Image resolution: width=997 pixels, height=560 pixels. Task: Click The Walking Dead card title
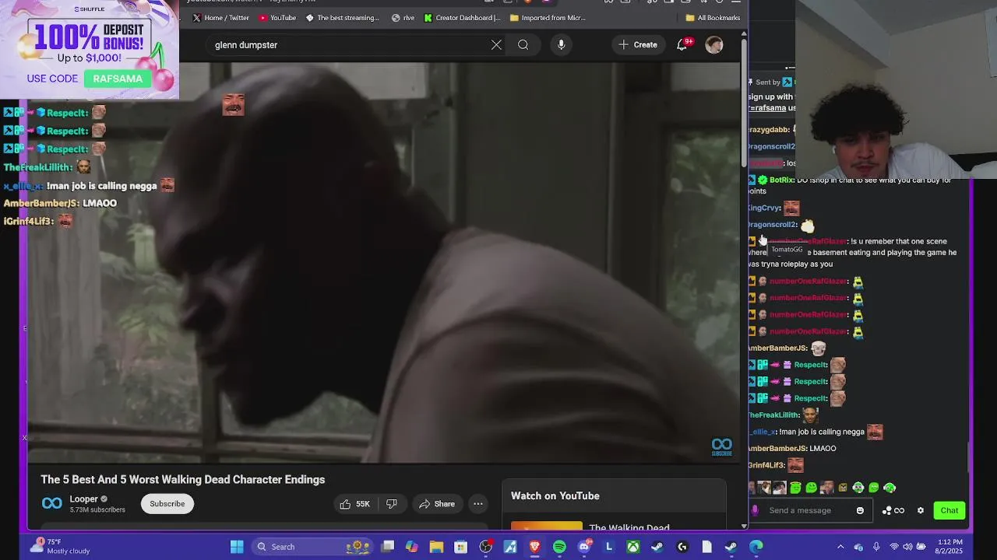pos(629,528)
